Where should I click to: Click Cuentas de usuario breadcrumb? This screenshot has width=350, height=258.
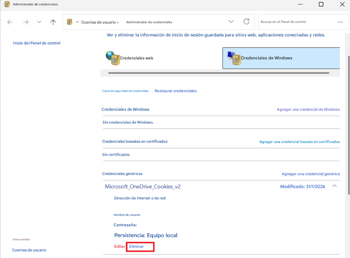(98, 22)
